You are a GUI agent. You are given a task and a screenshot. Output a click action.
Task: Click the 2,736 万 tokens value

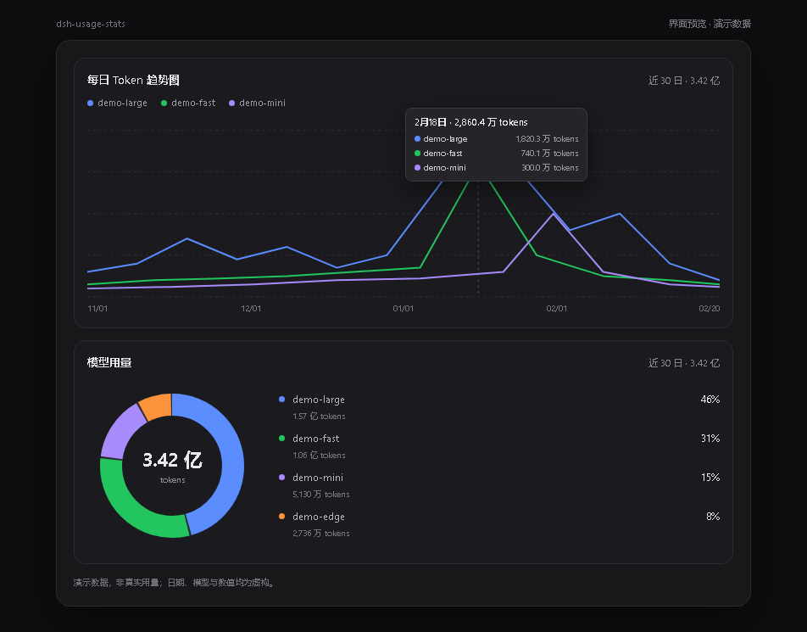click(x=321, y=534)
